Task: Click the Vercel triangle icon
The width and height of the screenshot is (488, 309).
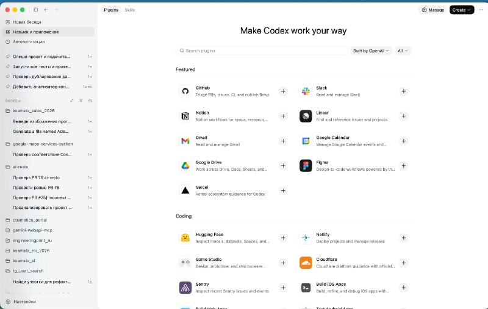Action: point(185,191)
